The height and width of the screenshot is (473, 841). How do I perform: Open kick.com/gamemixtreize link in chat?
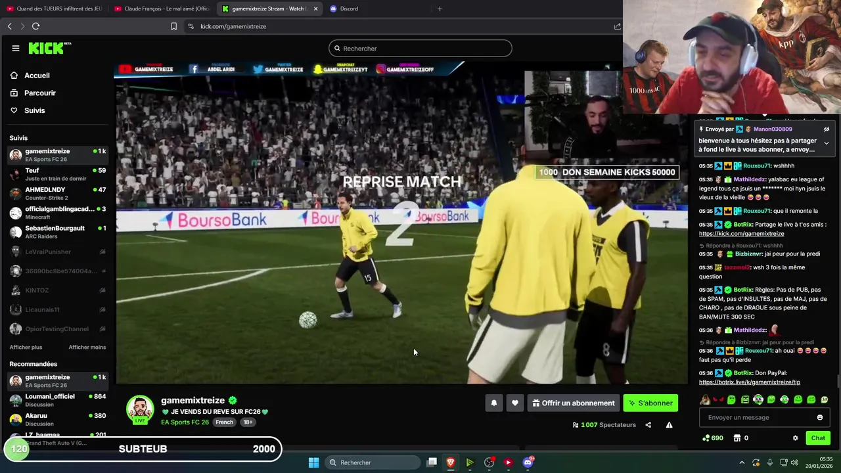(x=741, y=234)
